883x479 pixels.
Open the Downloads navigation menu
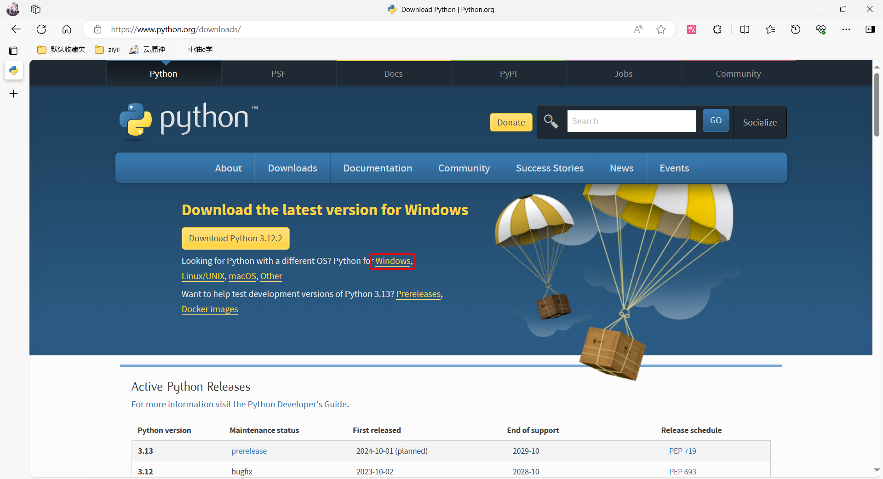292,168
